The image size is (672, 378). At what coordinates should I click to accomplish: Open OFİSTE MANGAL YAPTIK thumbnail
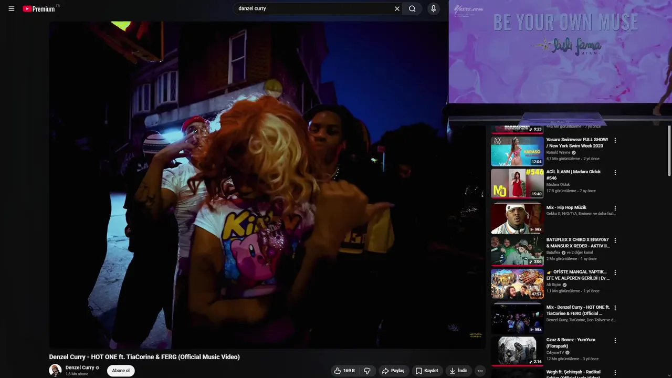coord(517,283)
